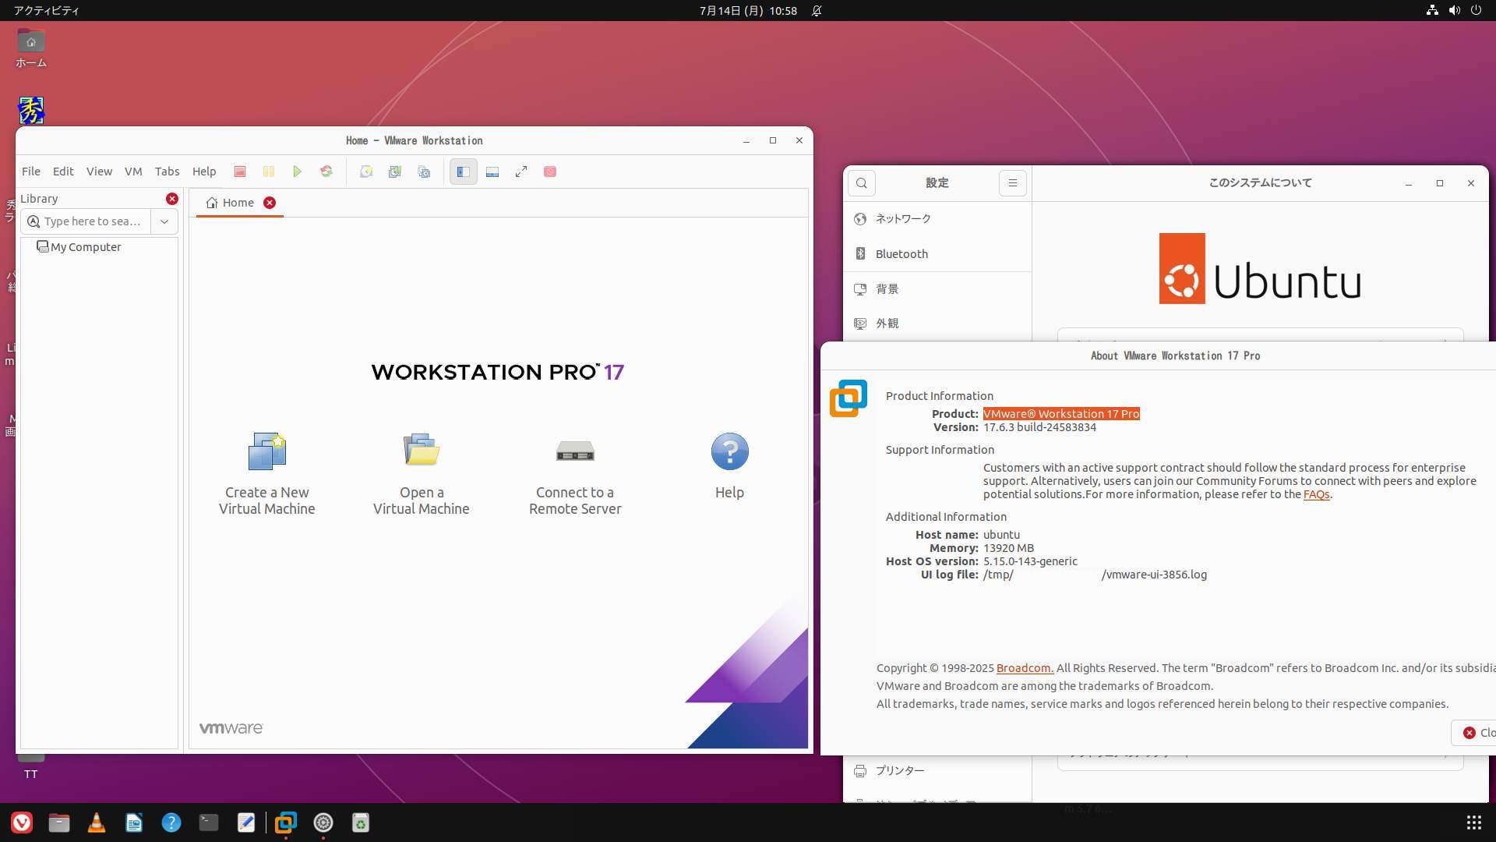The image size is (1496, 842).
Task: Click the Broadcom link in copyright text
Action: [1025, 668]
